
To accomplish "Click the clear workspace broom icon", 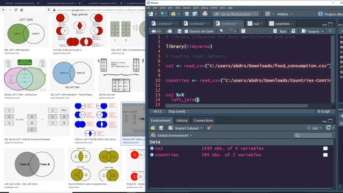I will (x=210, y=128).
